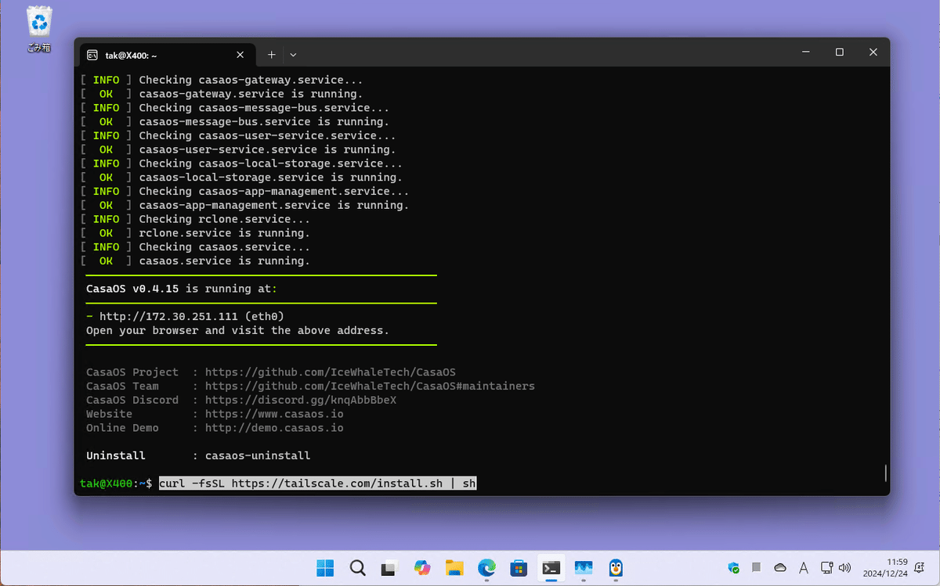Click the CasaOS GitHub project URL
The image size is (940, 586).
click(x=330, y=372)
